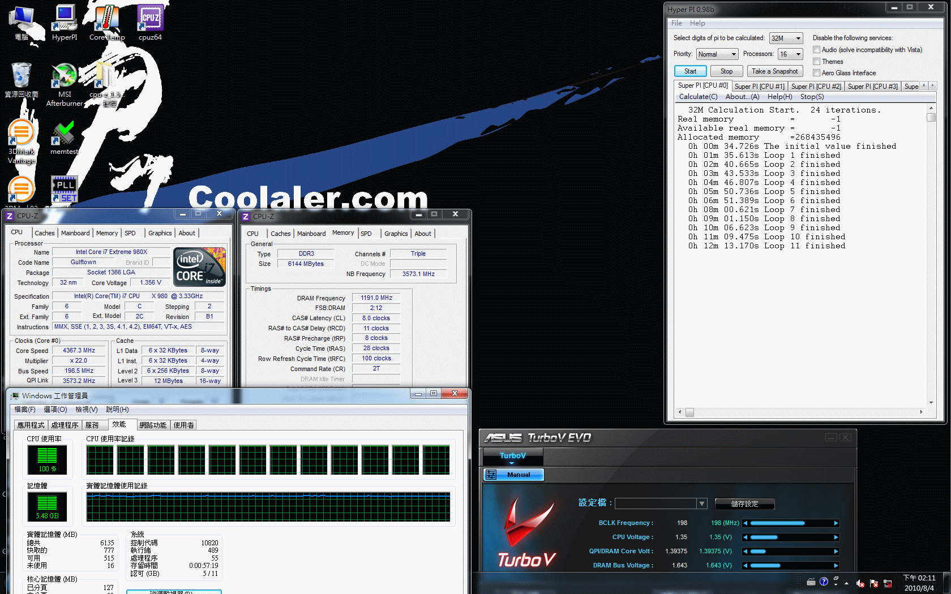This screenshot has width=951, height=594.
Task: Open the HyperPI desktop shortcut
Action: point(65,23)
